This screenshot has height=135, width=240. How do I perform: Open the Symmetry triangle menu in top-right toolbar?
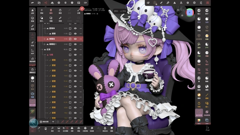174,3
